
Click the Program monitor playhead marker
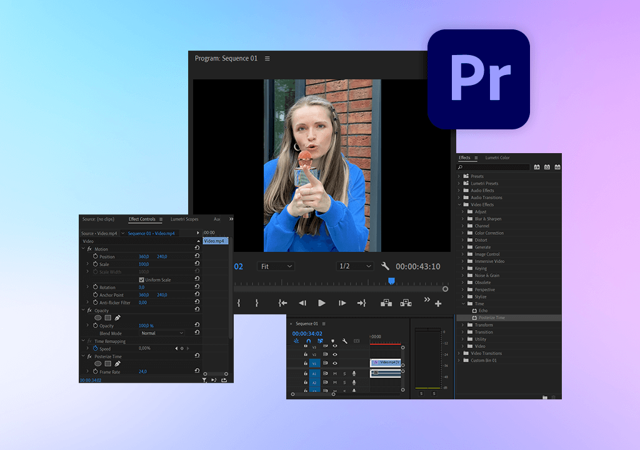pyautogui.click(x=391, y=281)
